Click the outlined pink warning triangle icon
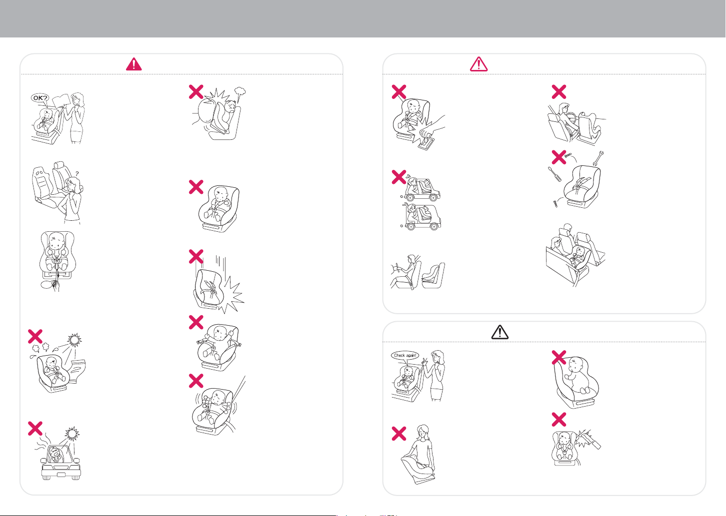 tap(479, 64)
